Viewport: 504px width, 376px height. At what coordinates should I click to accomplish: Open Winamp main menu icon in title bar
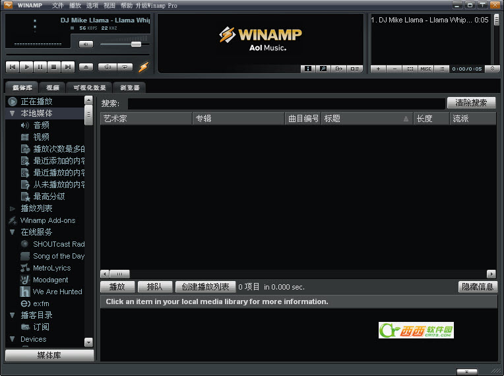click(x=8, y=5)
